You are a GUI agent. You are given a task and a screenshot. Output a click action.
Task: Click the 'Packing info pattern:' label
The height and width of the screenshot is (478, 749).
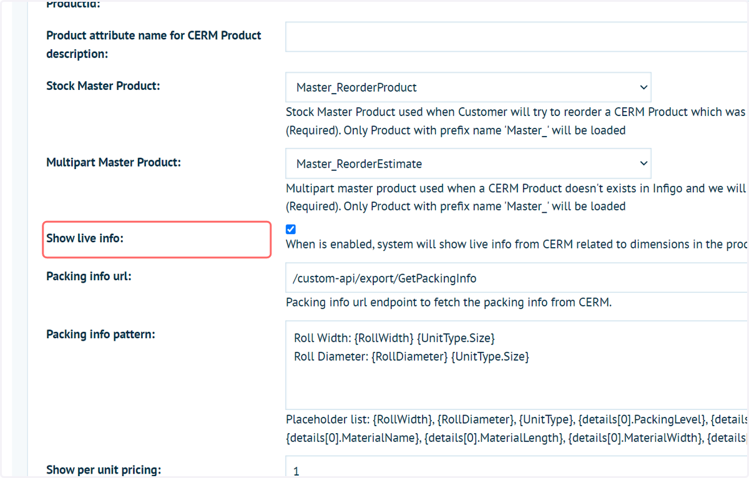click(100, 334)
